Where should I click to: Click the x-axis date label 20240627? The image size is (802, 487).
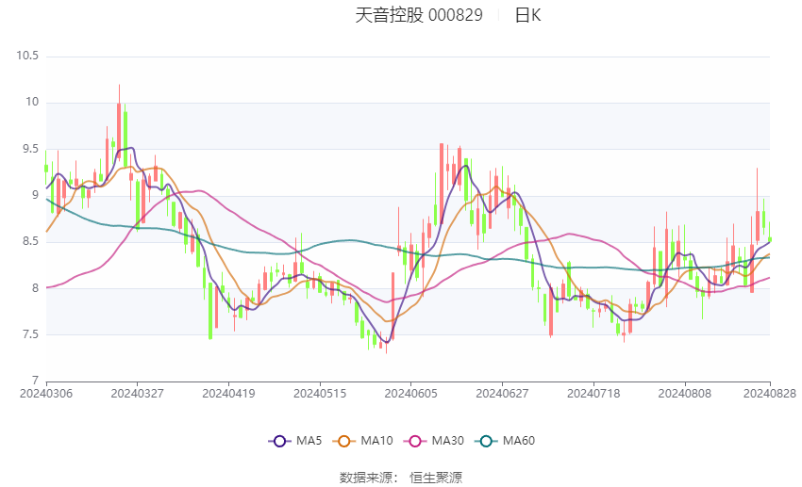click(502, 394)
